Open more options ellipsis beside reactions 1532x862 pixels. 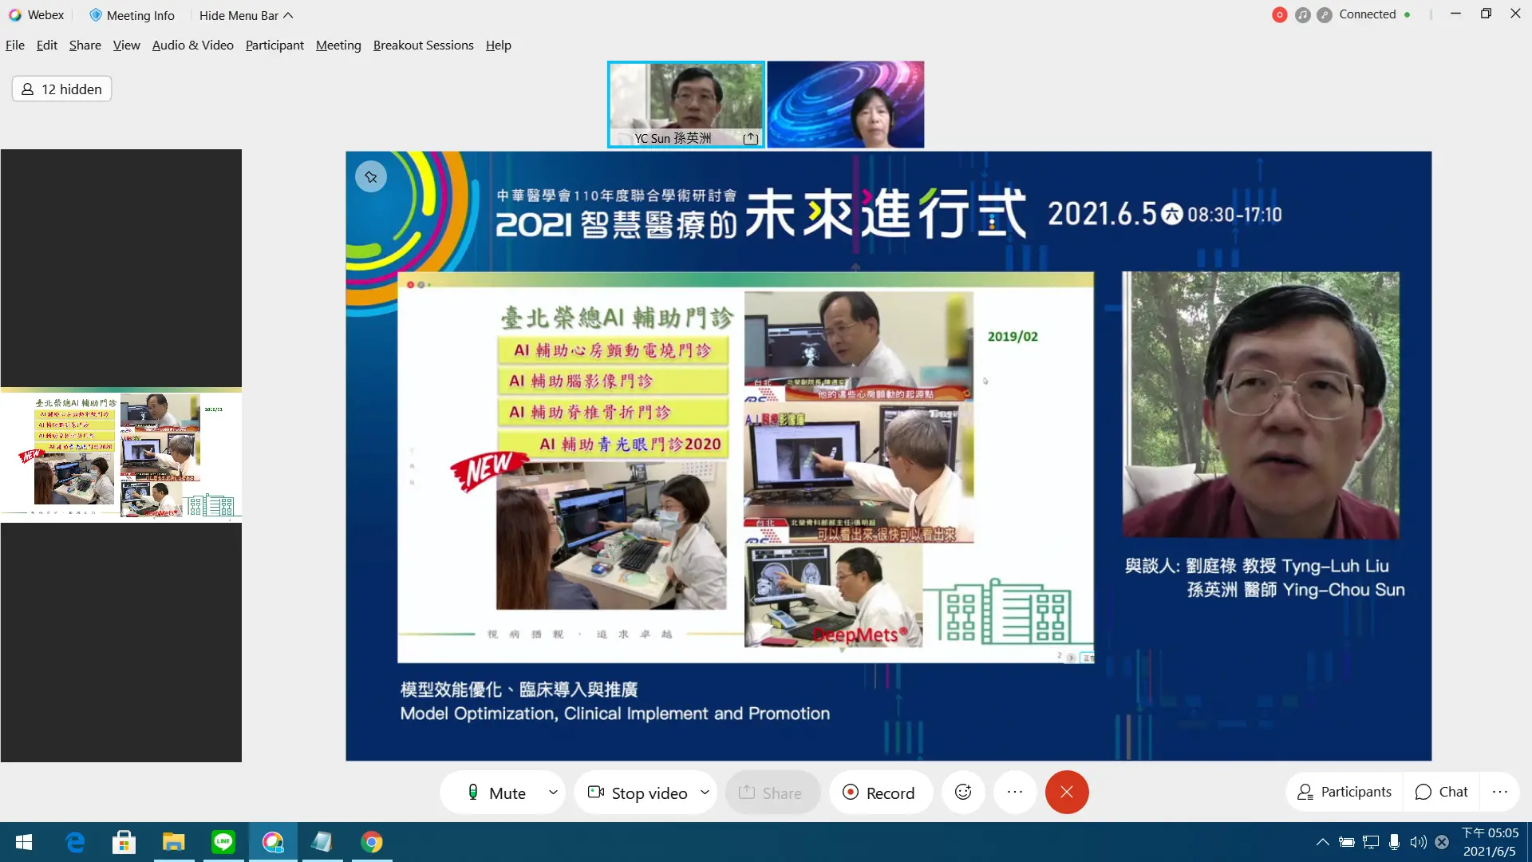coord(1015,792)
